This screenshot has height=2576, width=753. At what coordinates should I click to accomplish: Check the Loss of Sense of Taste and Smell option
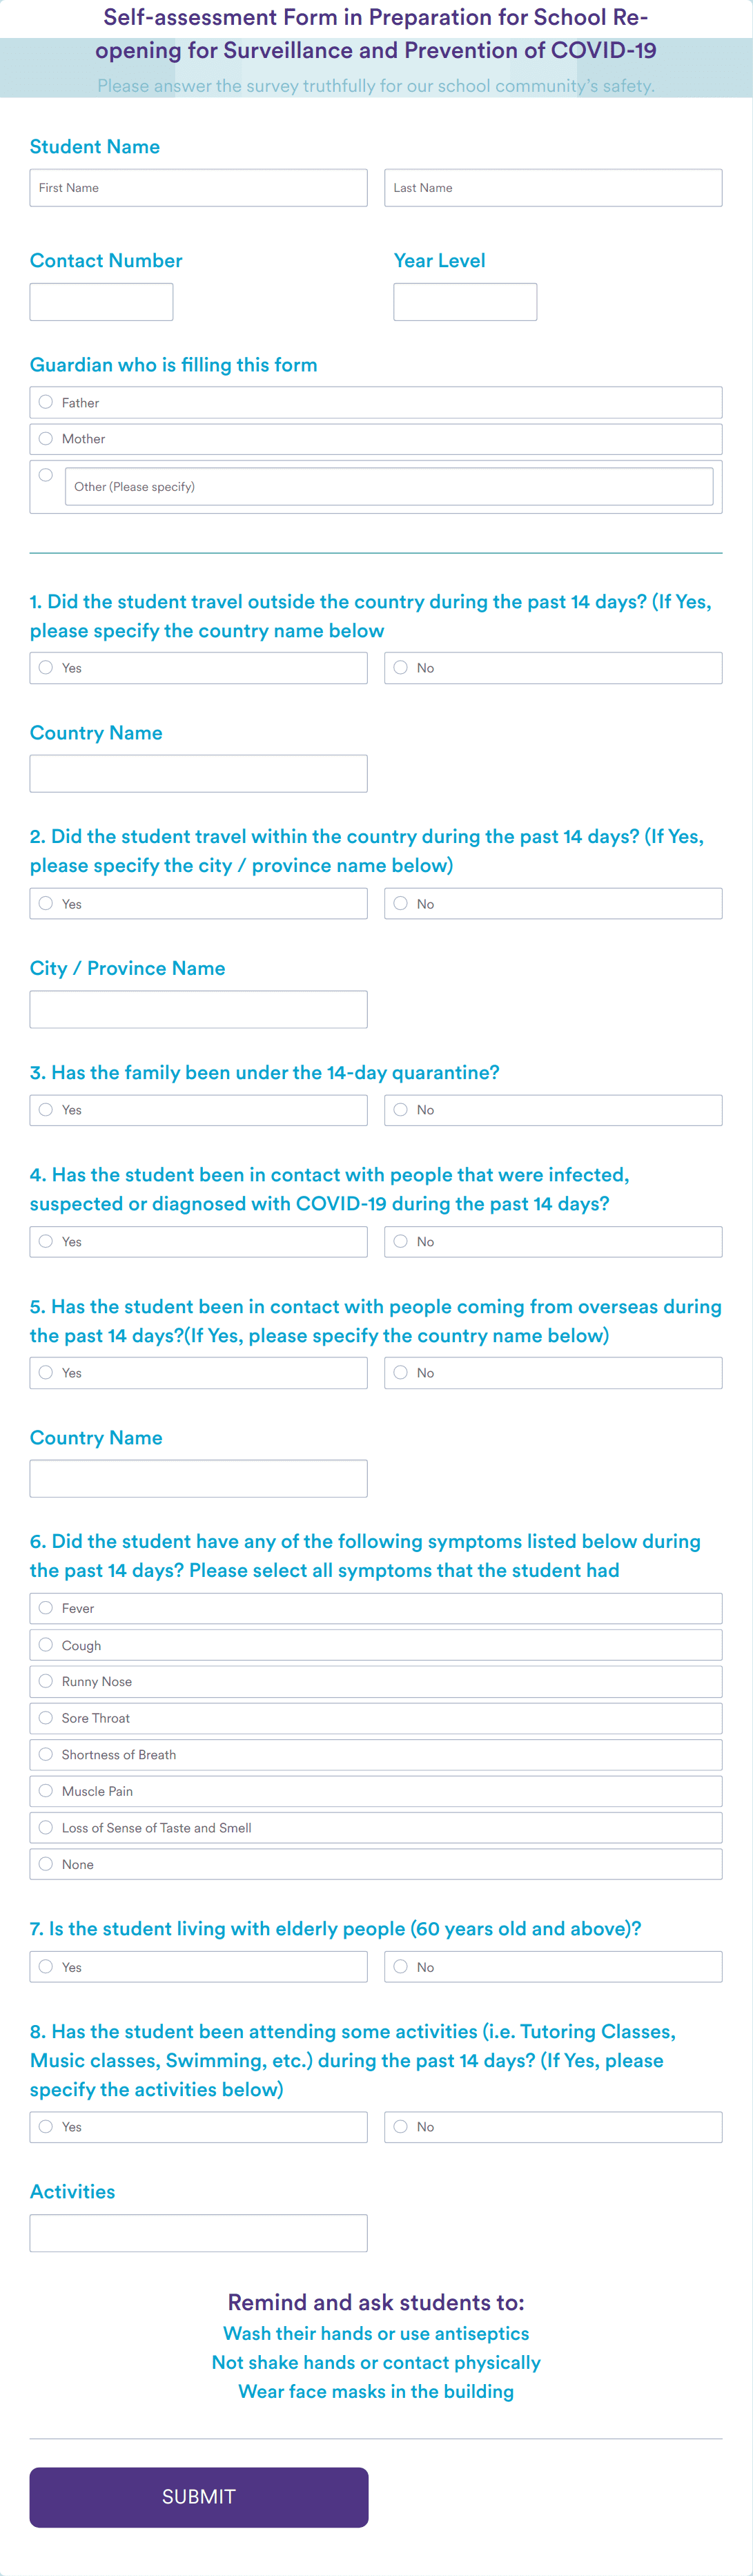[x=46, y=1827]
